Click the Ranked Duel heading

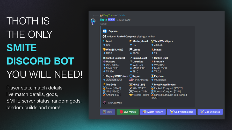[x=161, y=58]
